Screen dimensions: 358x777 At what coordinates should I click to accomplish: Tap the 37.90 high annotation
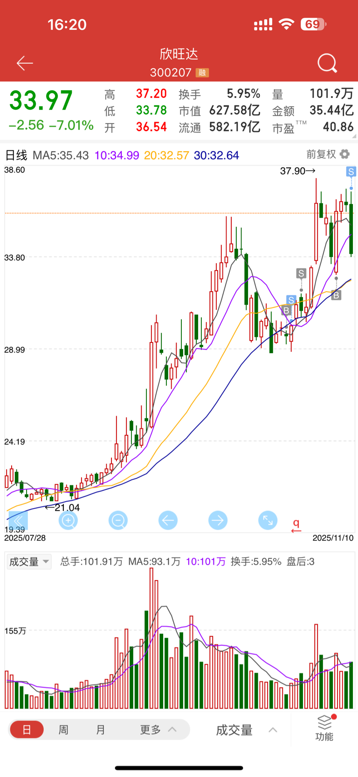tap(298, 171)
